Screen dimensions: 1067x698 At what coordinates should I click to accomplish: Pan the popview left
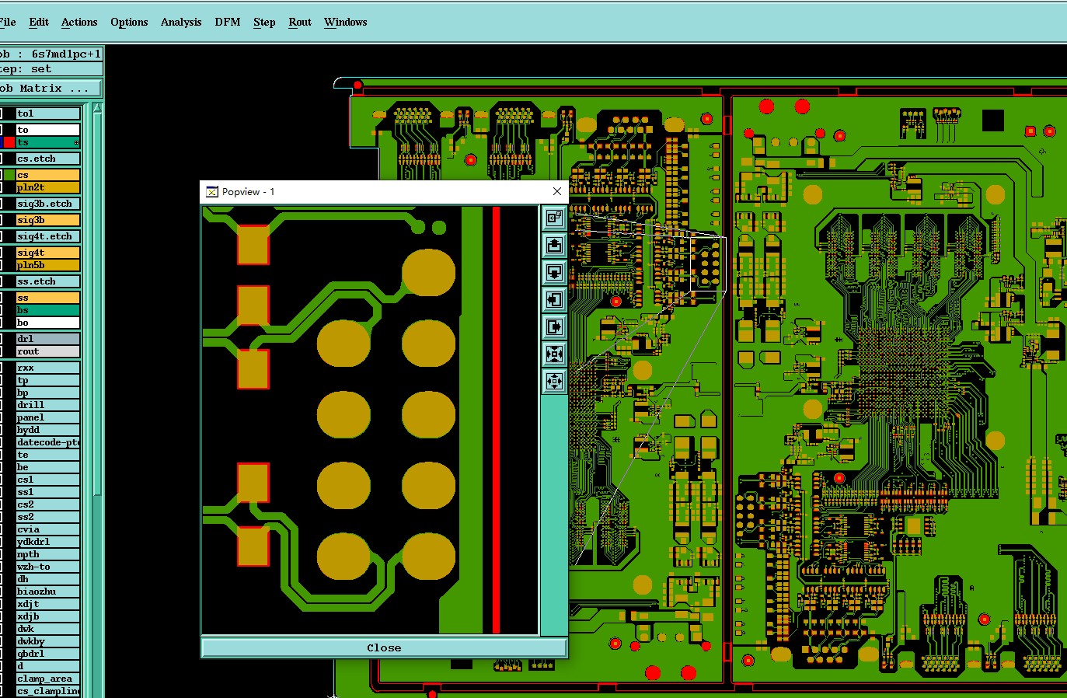554,299
